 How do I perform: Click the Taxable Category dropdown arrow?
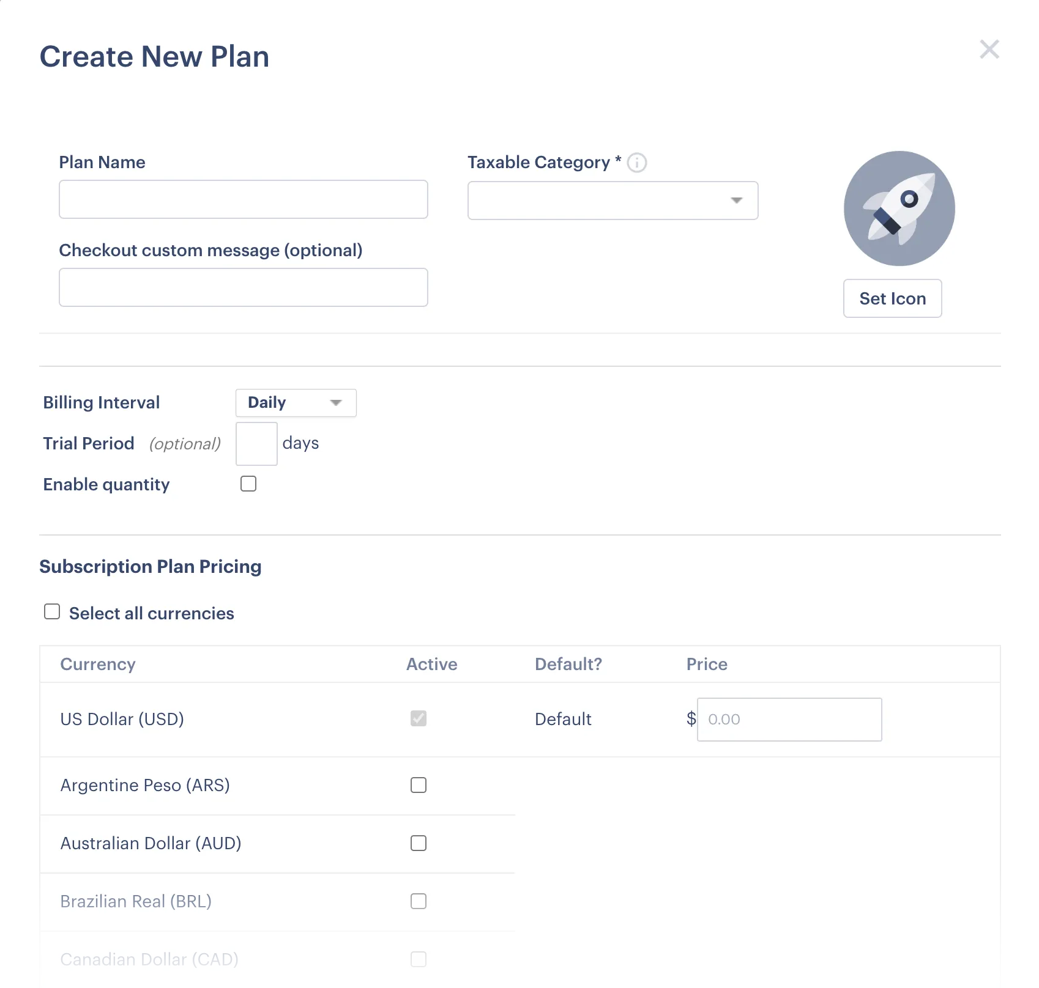[735, 201]
